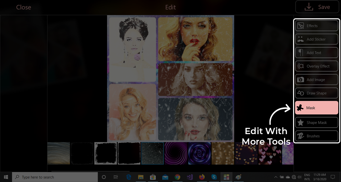Select the star trails overlay thumbnail
Viewport: 341px width, 182px height.
click(59, 153)
